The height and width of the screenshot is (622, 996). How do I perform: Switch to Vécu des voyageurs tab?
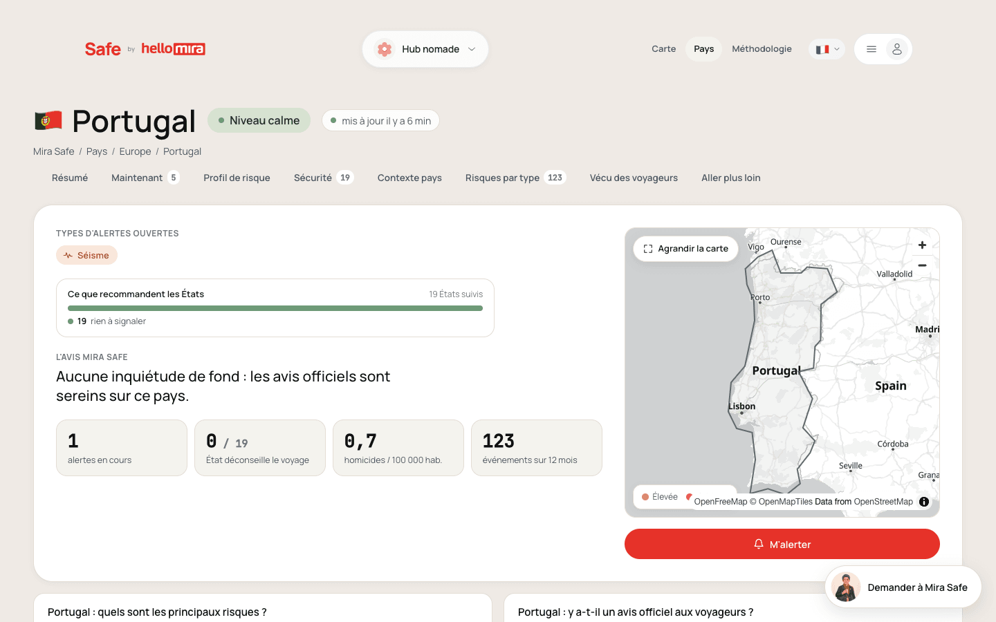pos(634,178)
